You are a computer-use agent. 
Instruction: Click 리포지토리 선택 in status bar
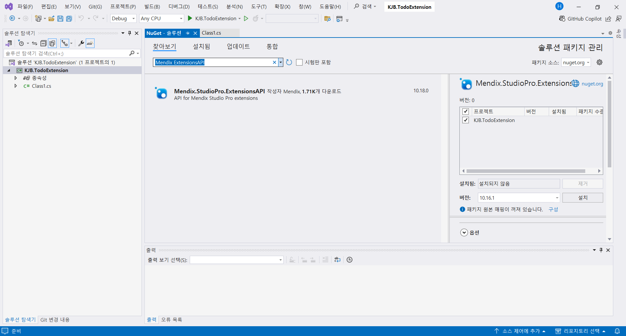581,331
